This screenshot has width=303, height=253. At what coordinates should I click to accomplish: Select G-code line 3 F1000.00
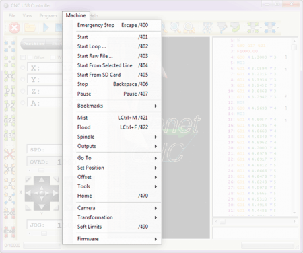tap(247, 51)
